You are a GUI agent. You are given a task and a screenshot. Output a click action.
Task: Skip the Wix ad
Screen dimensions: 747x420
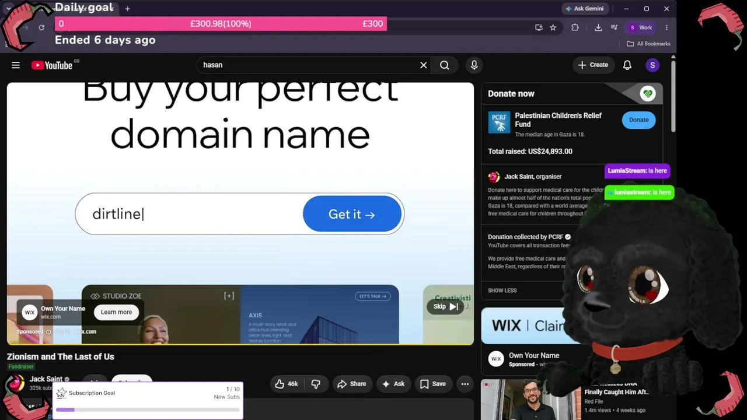click(445, 307)
